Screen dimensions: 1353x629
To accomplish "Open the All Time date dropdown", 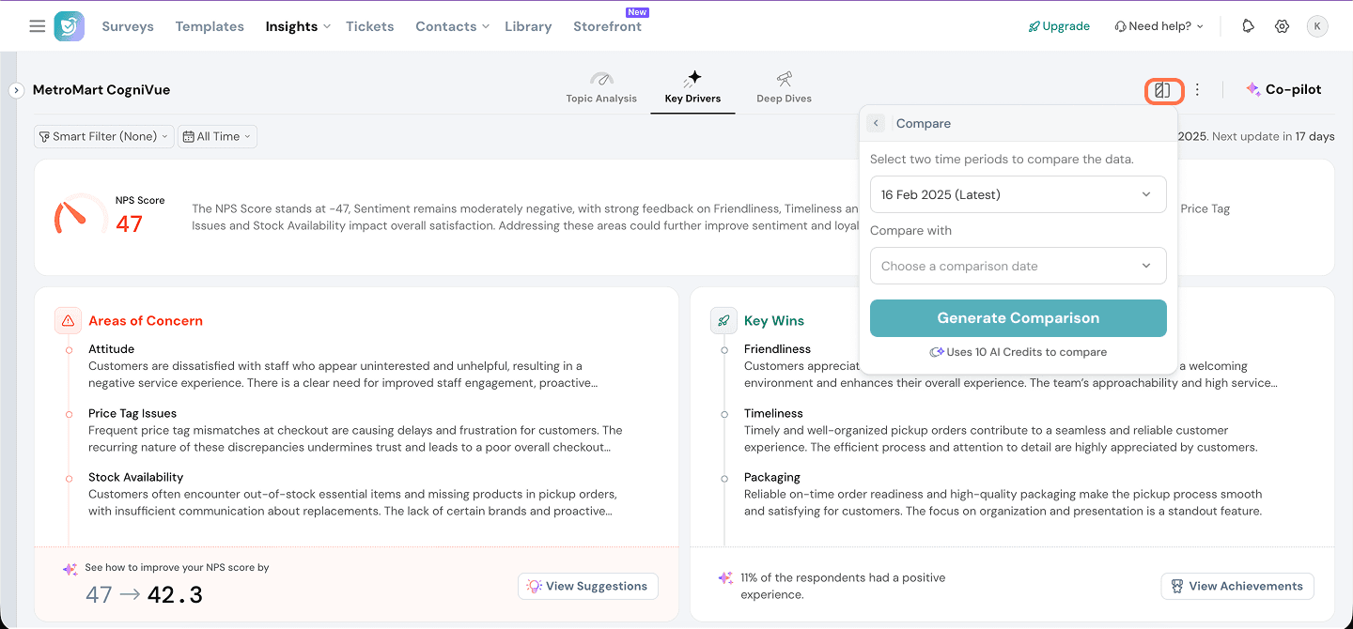I will click(x=217, y=136).
